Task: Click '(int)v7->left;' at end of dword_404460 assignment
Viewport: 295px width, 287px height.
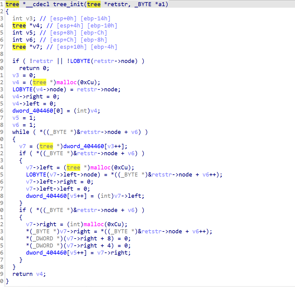Action: (121, 196)
